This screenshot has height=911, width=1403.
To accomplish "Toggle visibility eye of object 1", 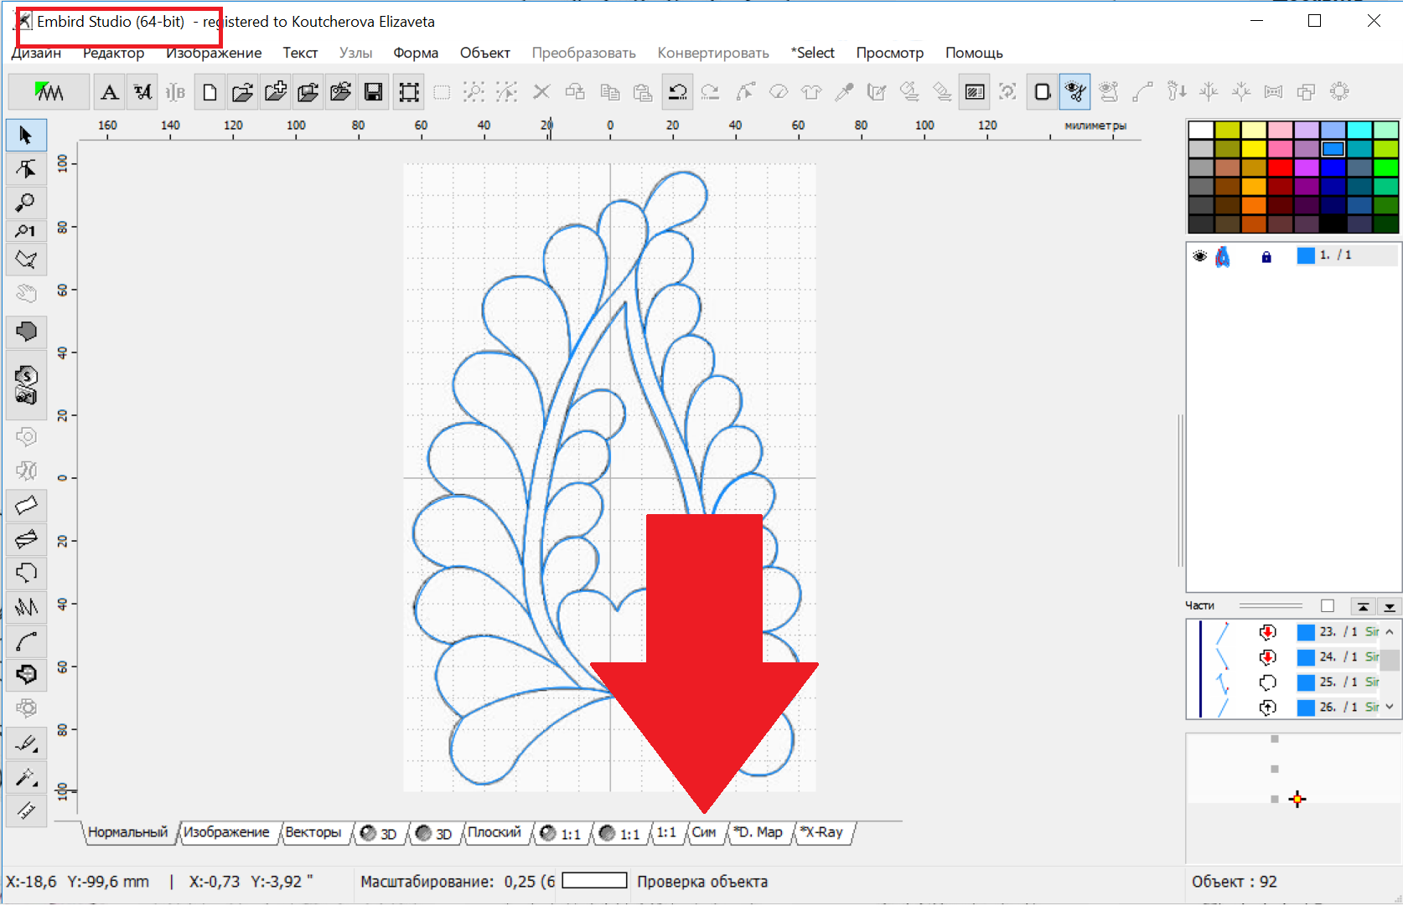I will click(1199, 256).
